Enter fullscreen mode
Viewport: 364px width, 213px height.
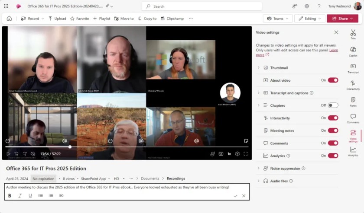pos(246,154)
